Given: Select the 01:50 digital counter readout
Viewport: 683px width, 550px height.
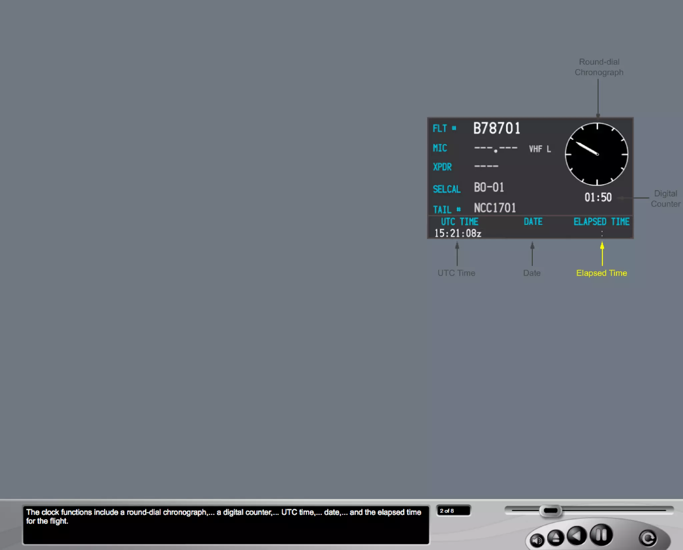Looking at the screenshot, I should point(598,197).
